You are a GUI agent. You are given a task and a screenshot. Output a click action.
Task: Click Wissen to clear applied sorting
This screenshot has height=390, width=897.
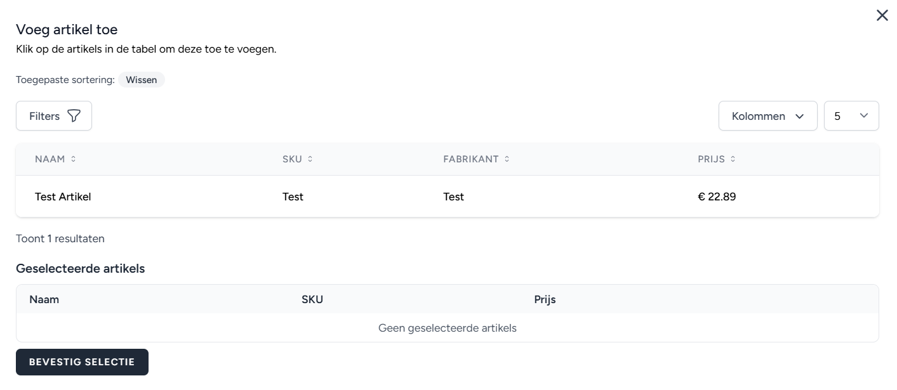click(142, 79)
